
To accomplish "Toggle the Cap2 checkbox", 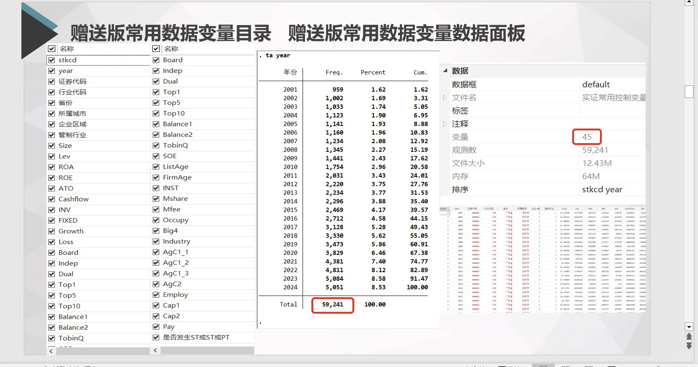I will coord(156,316).
